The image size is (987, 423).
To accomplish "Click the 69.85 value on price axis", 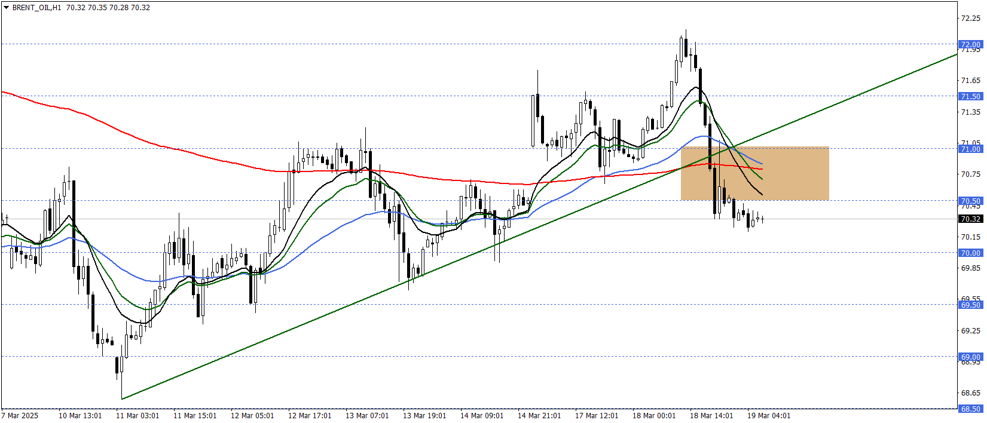I will (970, 268).
